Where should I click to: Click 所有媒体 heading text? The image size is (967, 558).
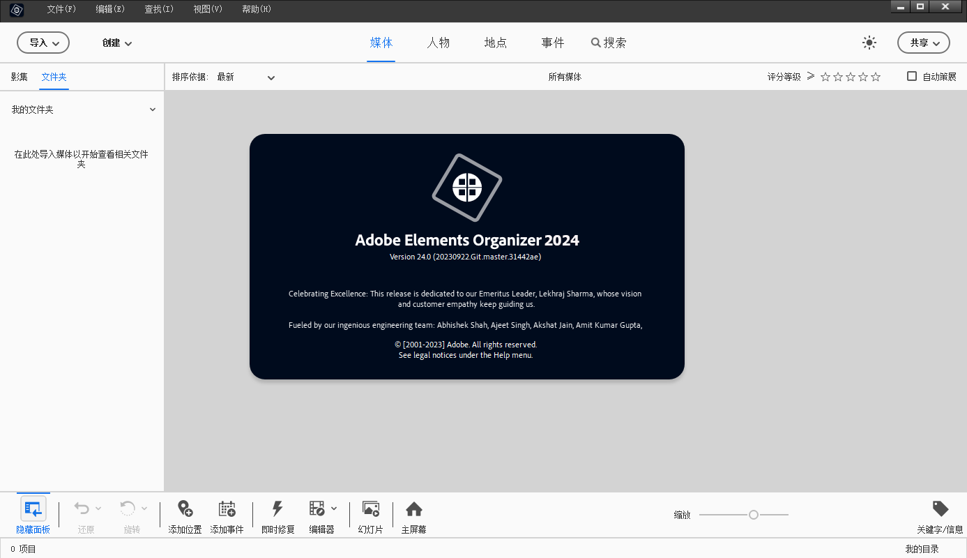click(x=565, y=77)
